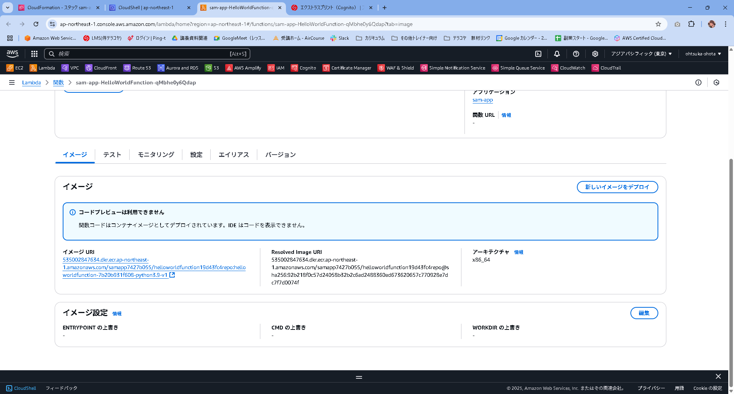This screenshot has width=734, height=394.
Task: Open Lambda from the favorites bar
Action: point(42,68)
